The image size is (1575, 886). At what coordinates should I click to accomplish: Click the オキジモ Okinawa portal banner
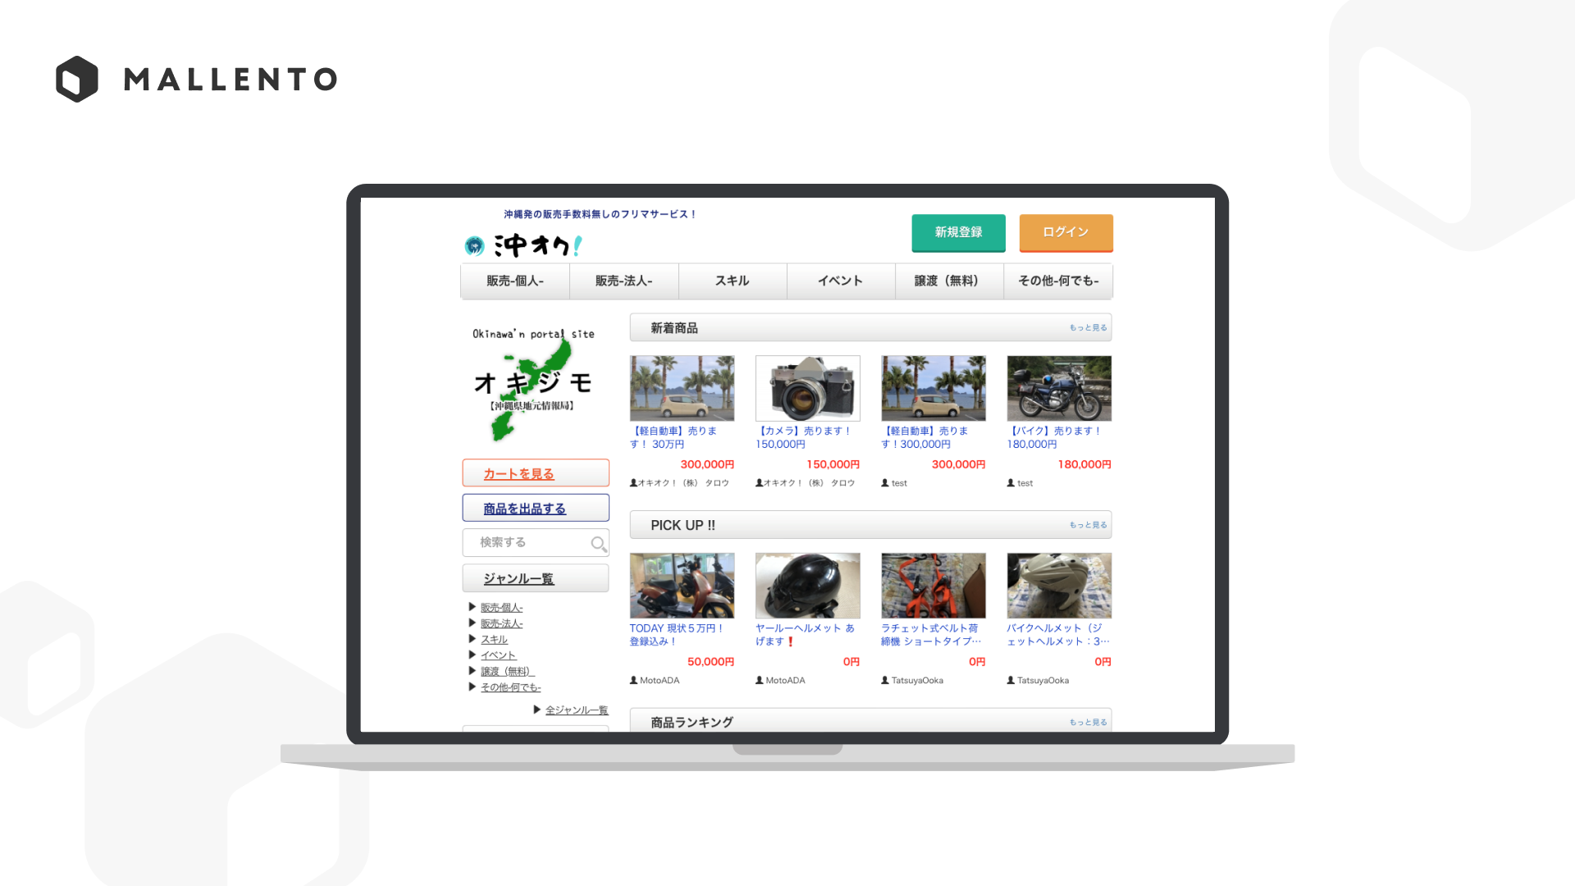tap(534, 384)
